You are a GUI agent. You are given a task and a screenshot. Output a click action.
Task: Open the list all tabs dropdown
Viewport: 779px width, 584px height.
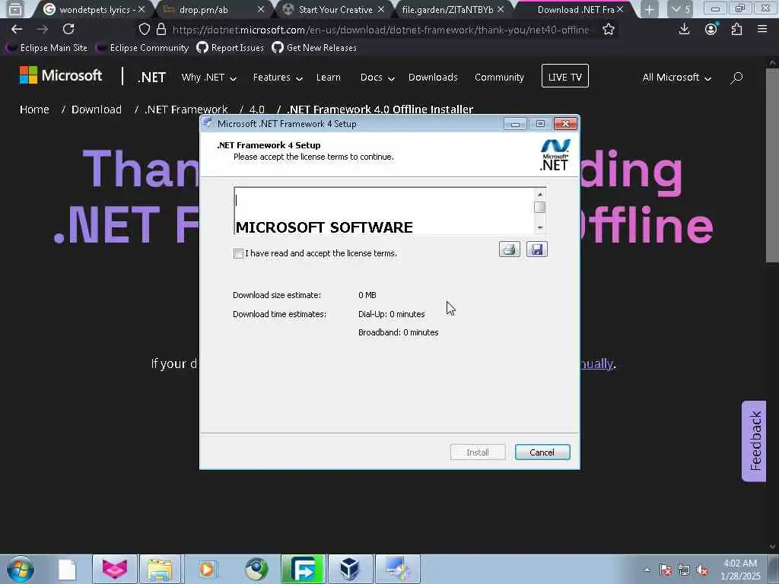click(x=680, y=9)
